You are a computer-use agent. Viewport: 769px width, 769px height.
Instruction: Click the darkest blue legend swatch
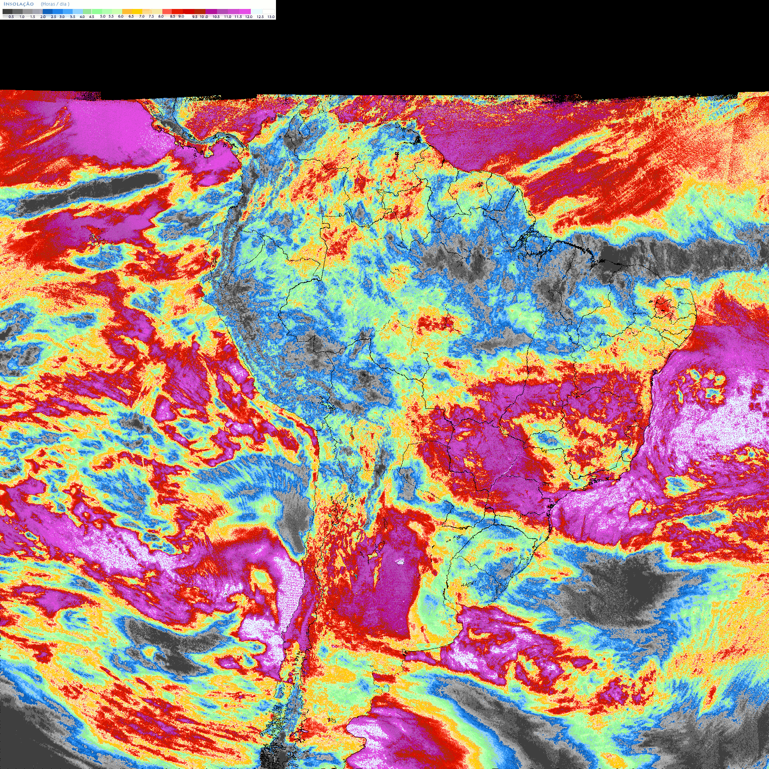coord(47,12)
